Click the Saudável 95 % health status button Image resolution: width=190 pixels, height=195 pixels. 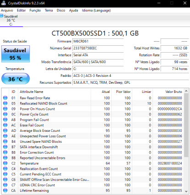tap(16, 54)
